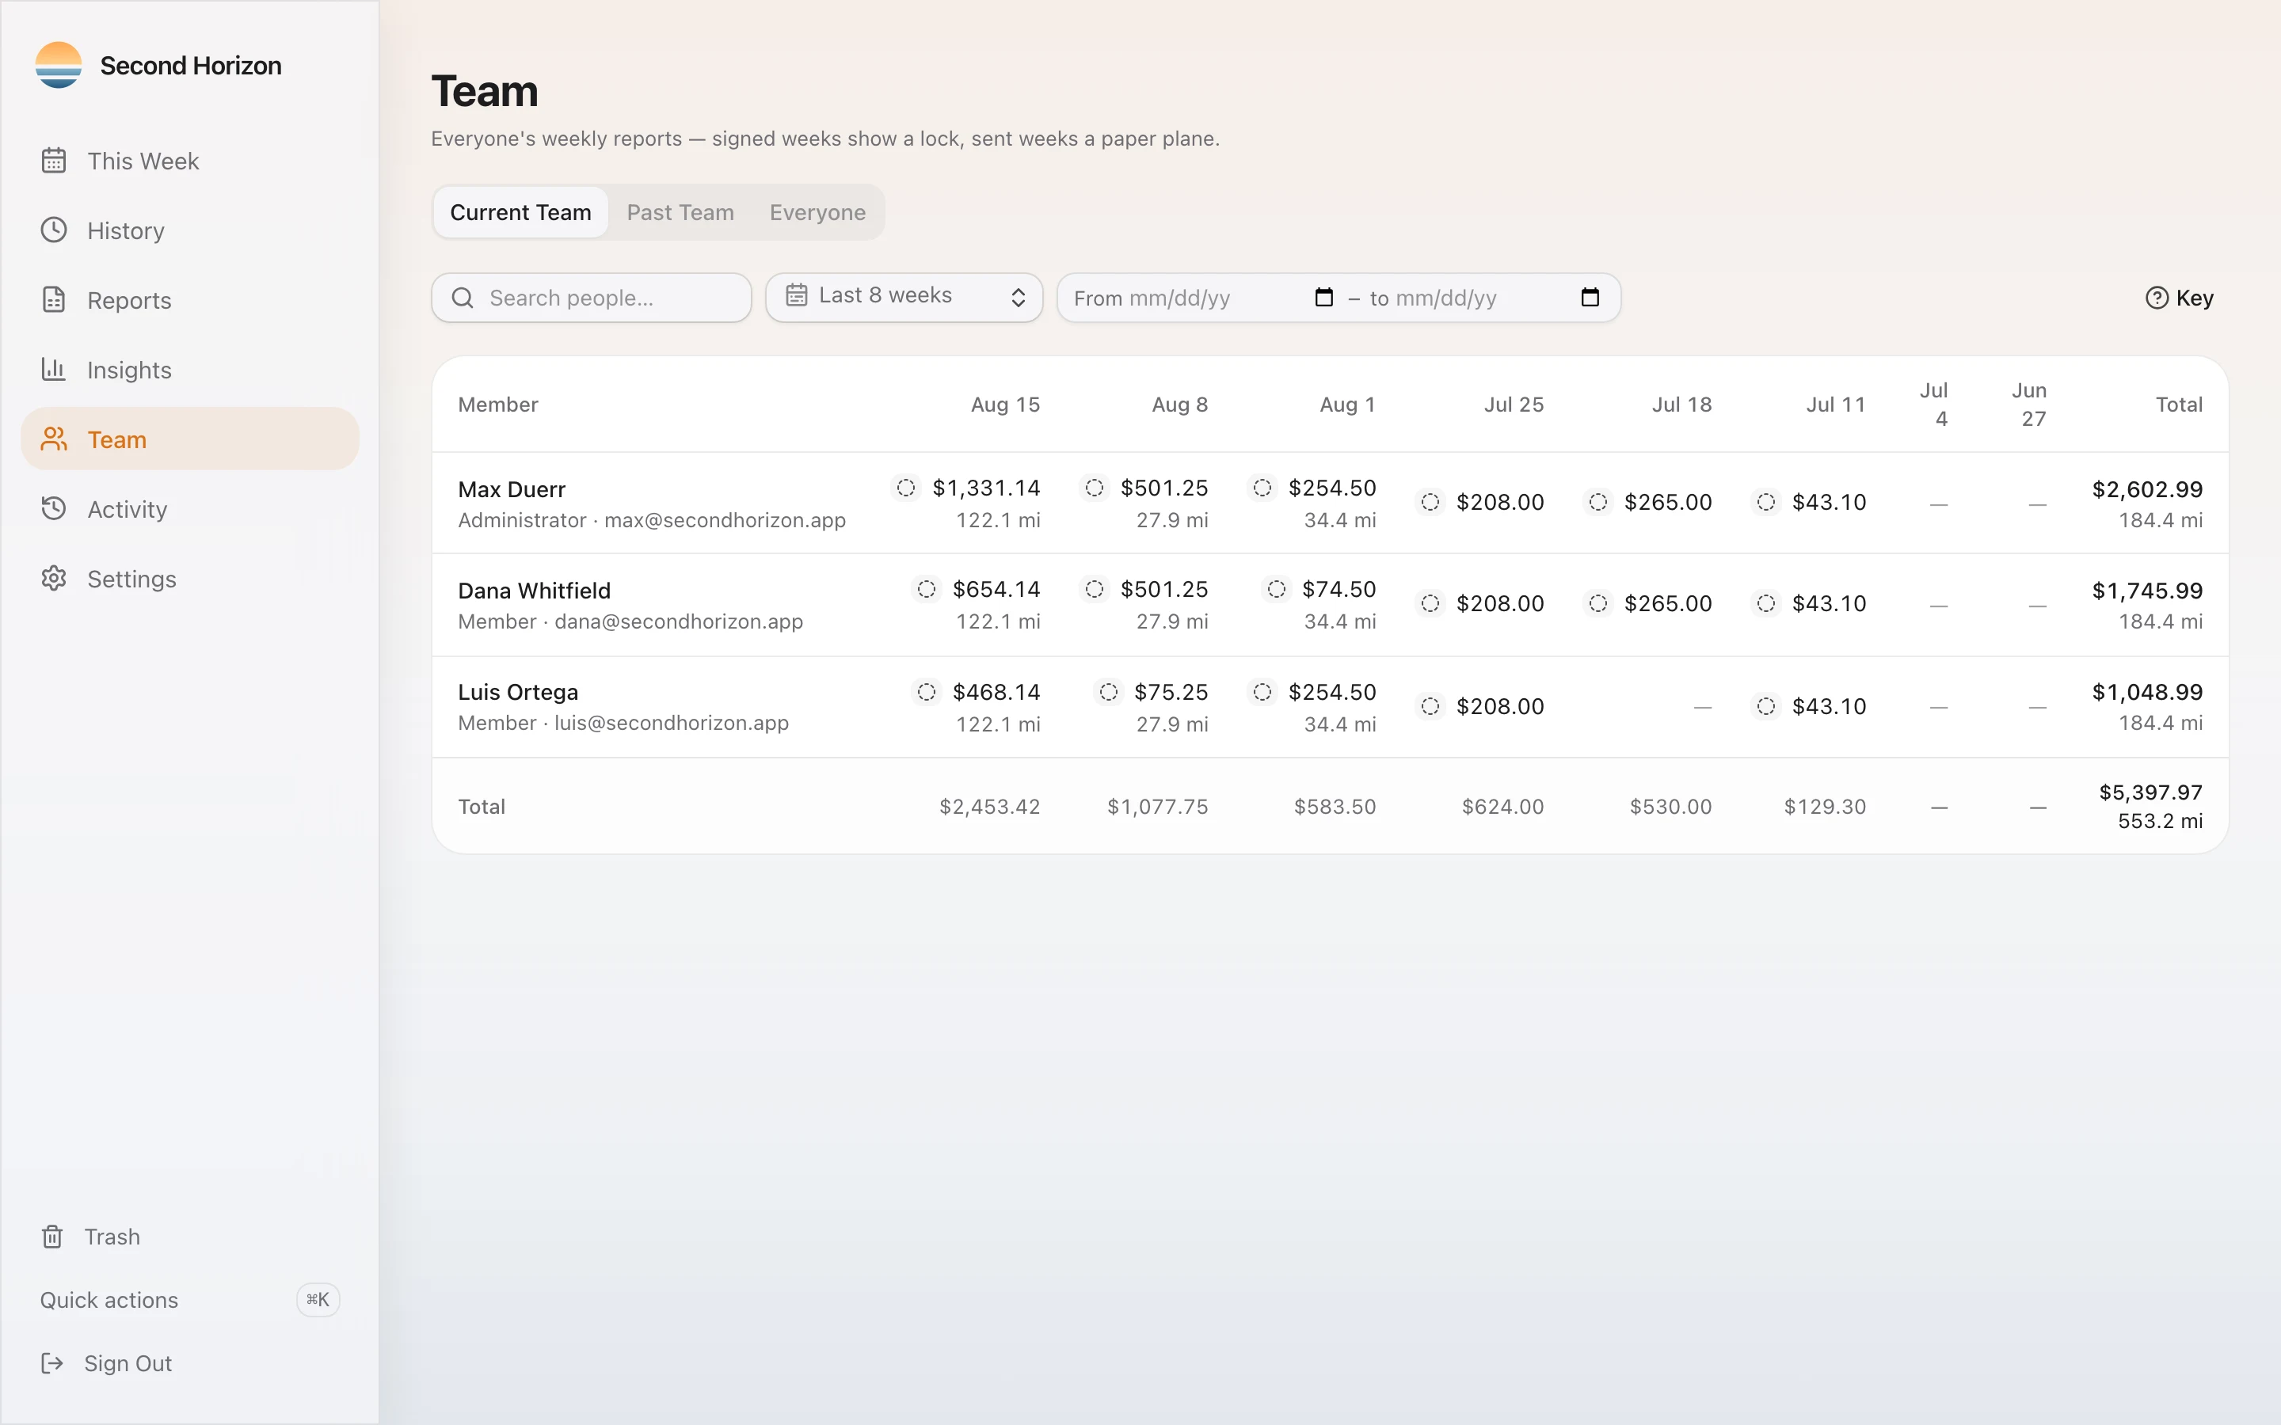This screenshot has height=1425, width=2281.
Task: Click status icon beside Luis Ortega $468.14
Action: (x=927, y=692)
